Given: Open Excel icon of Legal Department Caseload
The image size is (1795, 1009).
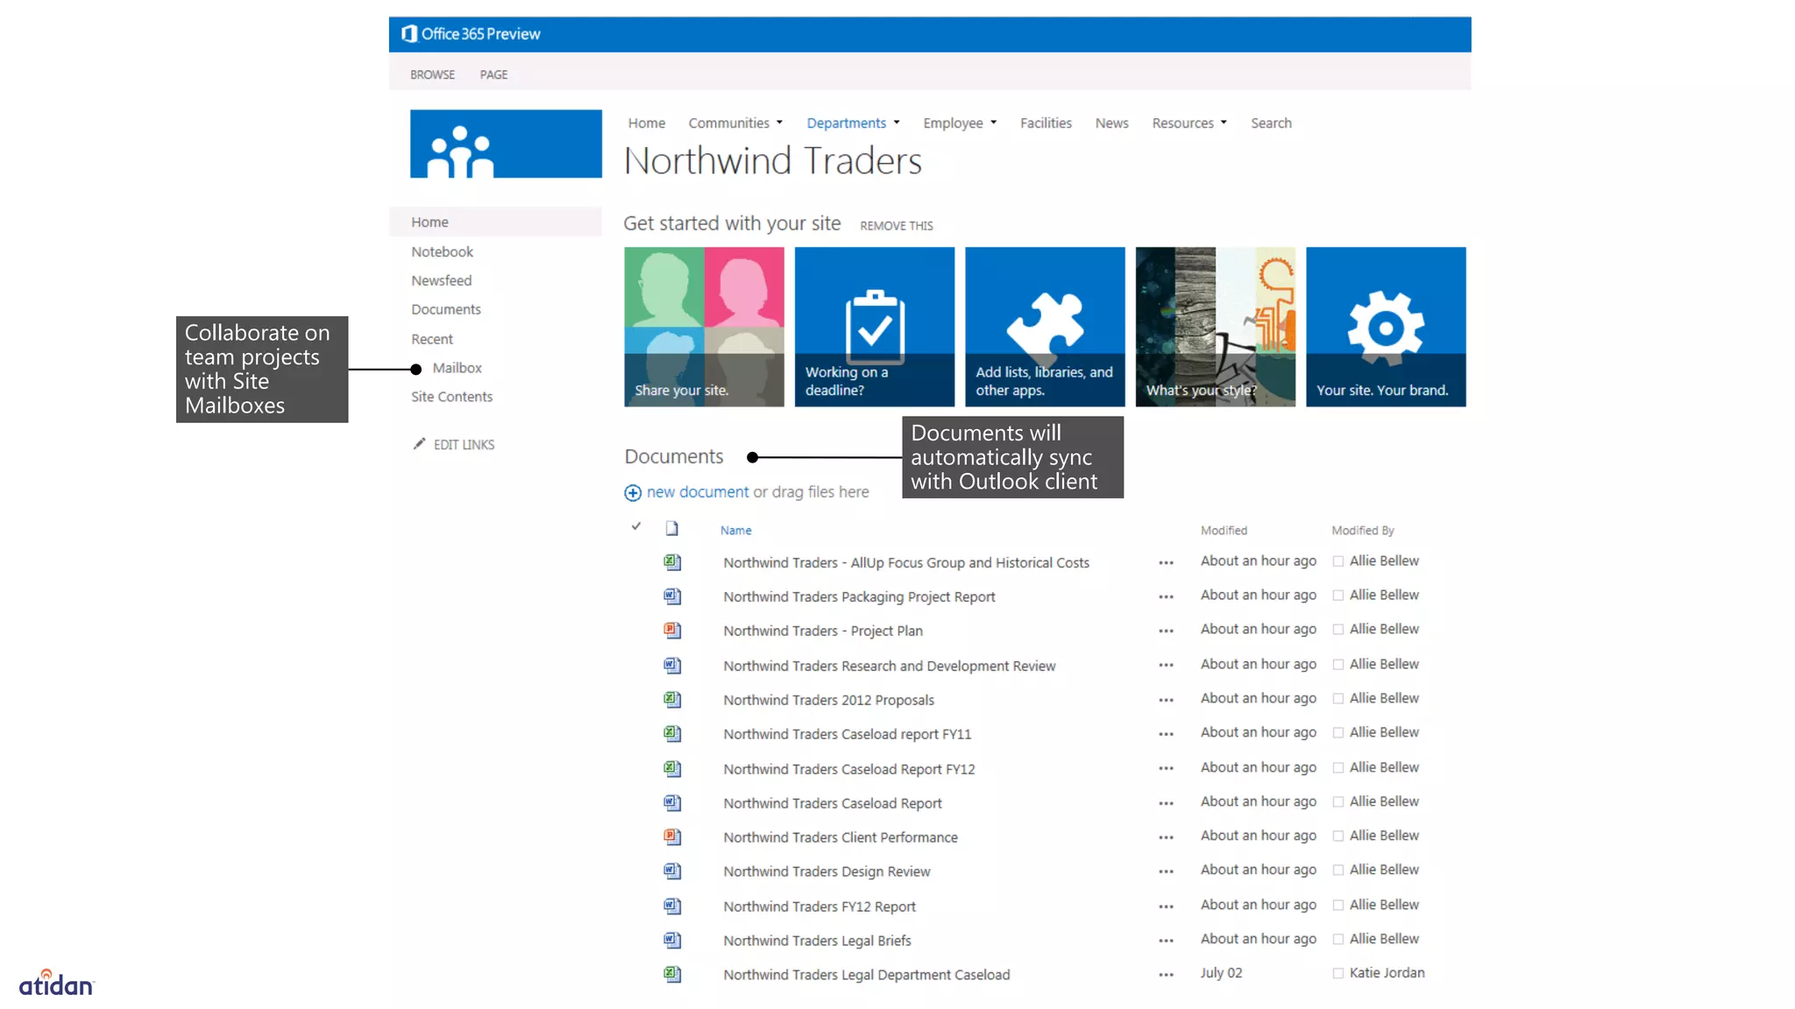Looking at the screenshot, I should (671, 975).
